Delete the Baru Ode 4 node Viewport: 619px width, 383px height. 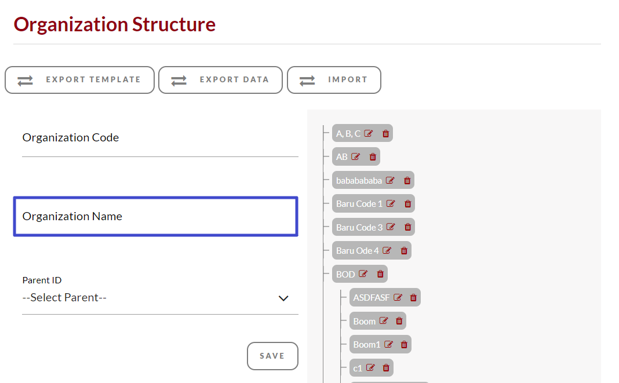point(404,251)
